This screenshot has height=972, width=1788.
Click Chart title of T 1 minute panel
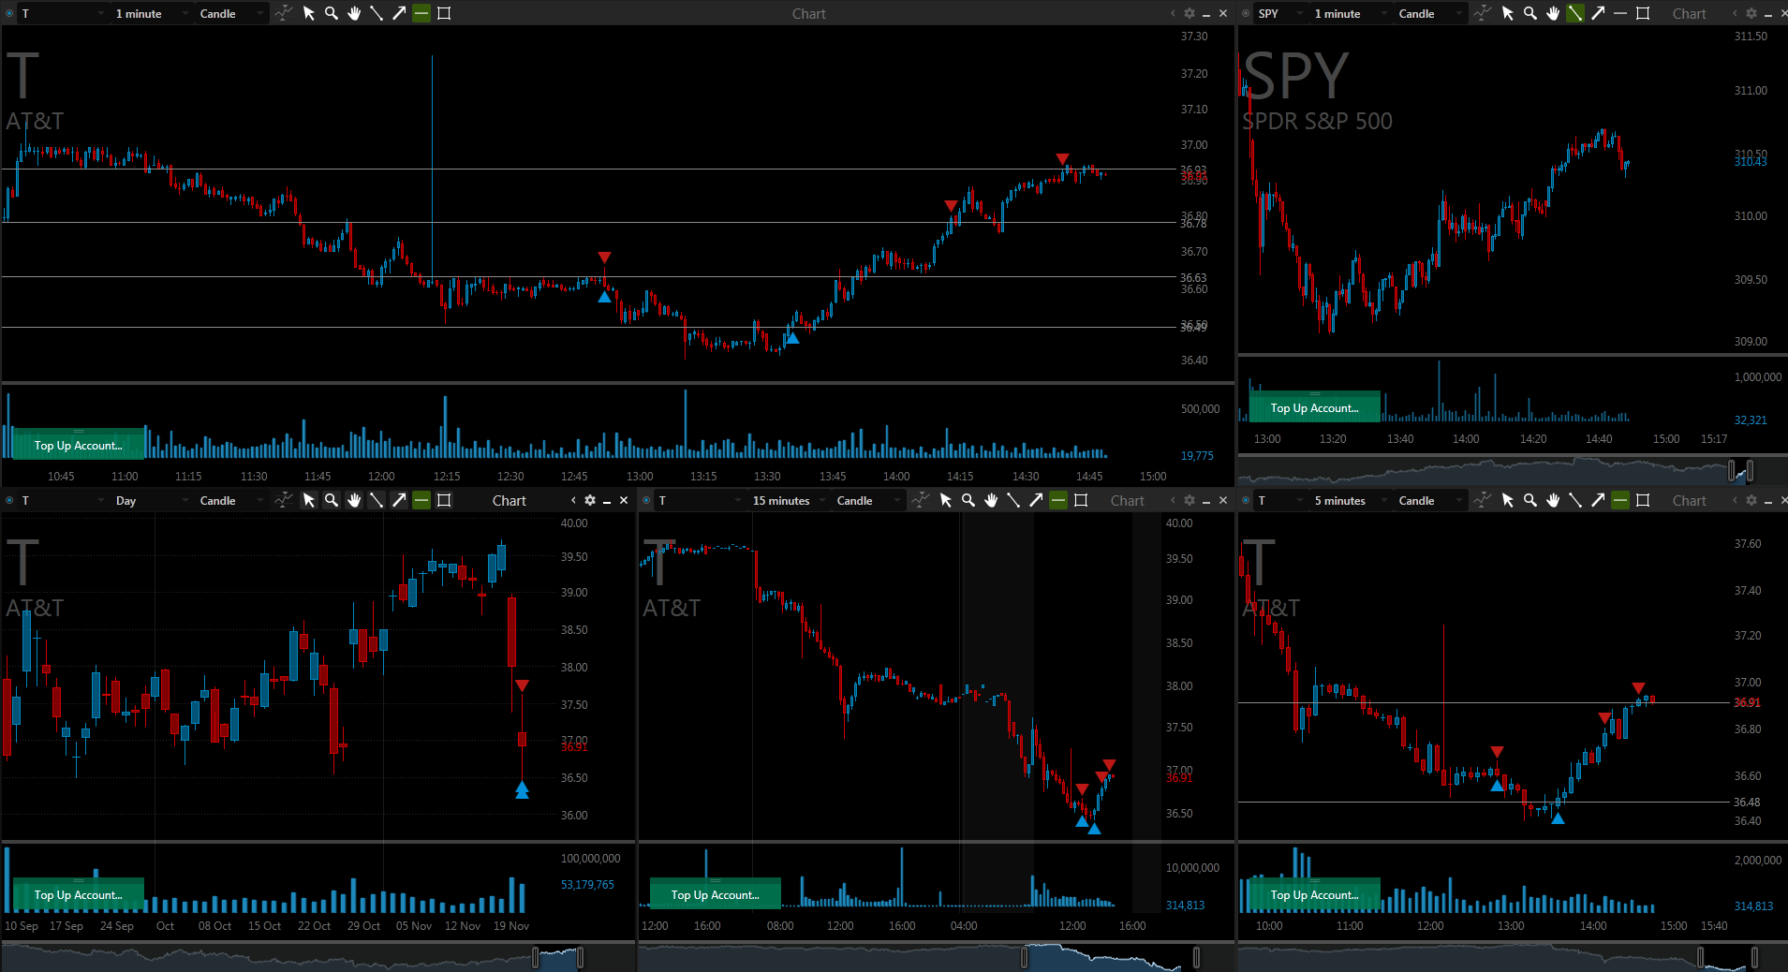(809, 13)
